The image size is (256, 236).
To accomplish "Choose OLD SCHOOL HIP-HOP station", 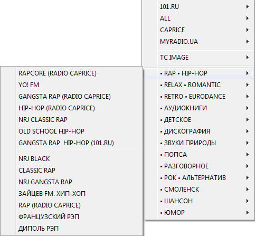I will pyautogui.click(x=71, y=131).
